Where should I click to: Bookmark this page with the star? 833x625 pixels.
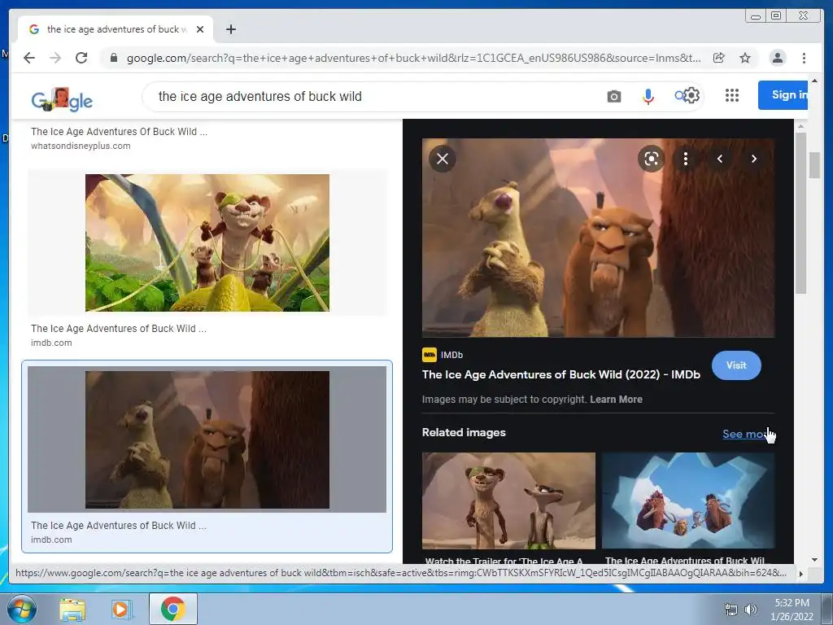[745, 58]
